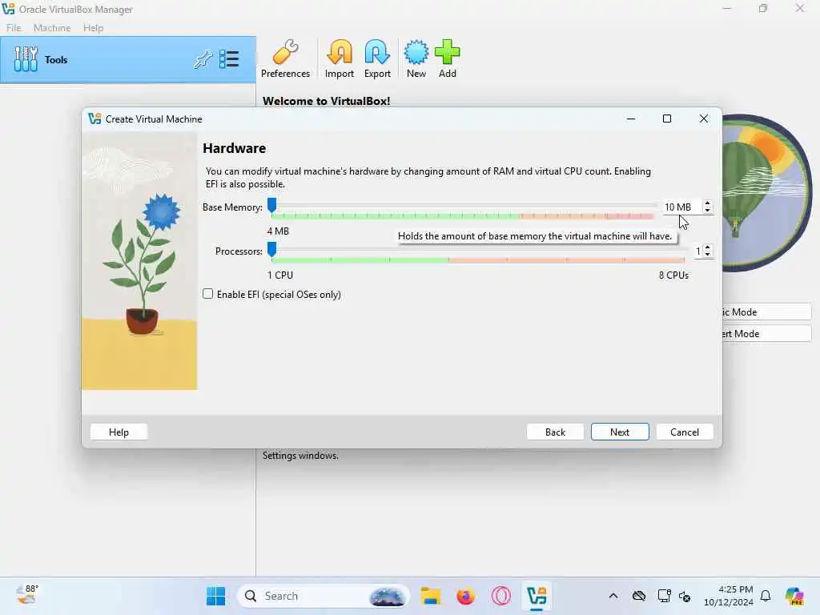Decrease Processors count with the down arrow

coord(708,254)
